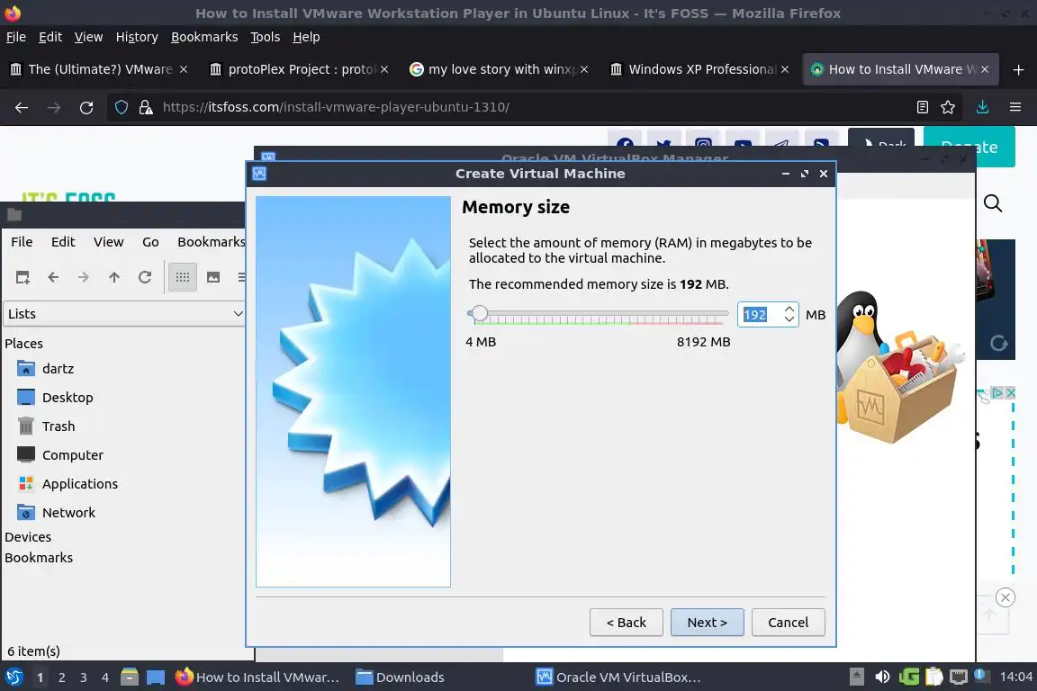Open Firefox Tools menu

pyautogui.click(x=265, y=37)
